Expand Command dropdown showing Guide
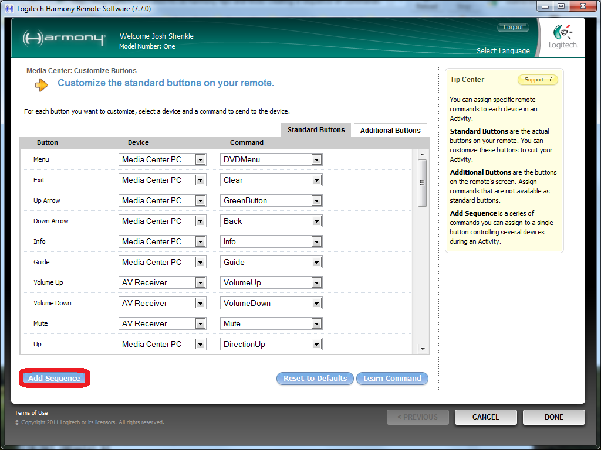Screen dimensions: 601x450 (x=271, y=262)
